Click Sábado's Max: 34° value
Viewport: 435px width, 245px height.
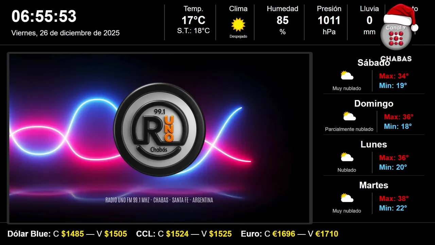(x=394, y=76)
